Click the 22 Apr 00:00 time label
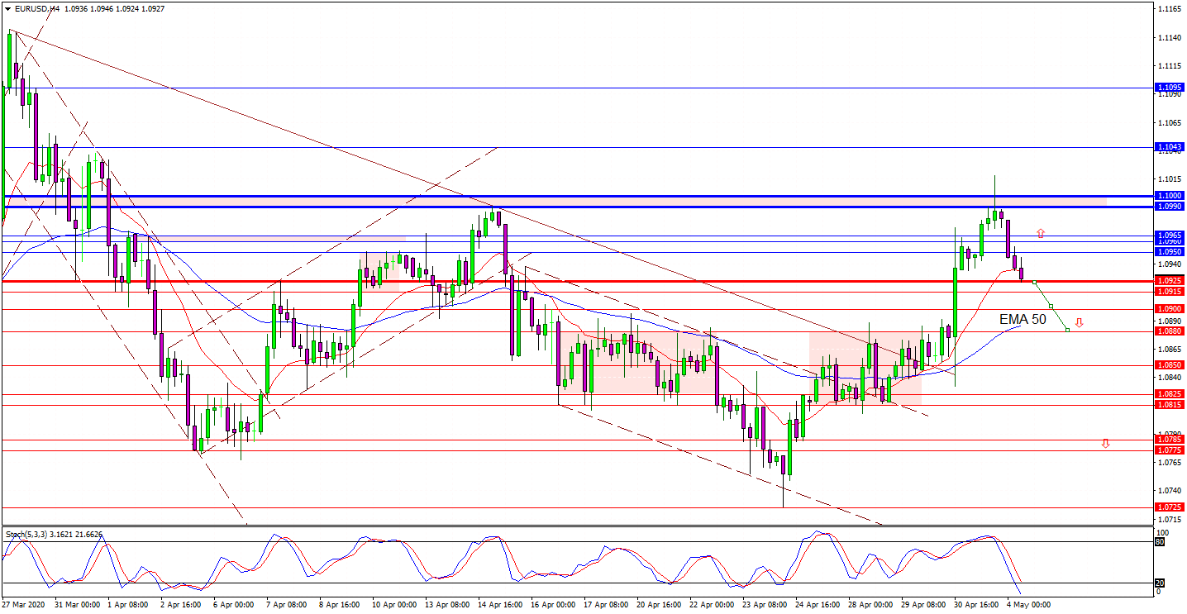Viewport: 1187px width, 614px height. pos(712,605)
